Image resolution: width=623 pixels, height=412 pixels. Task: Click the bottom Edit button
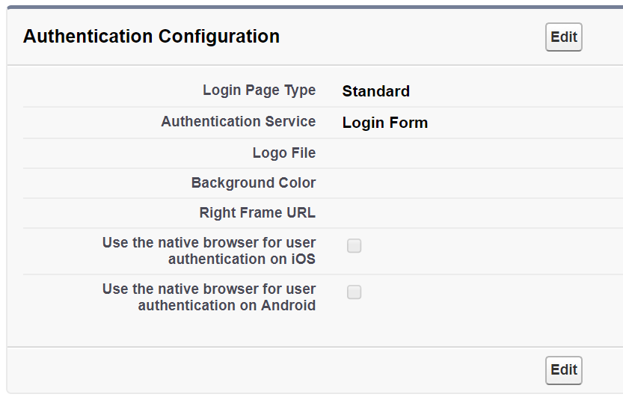point(563,370)
